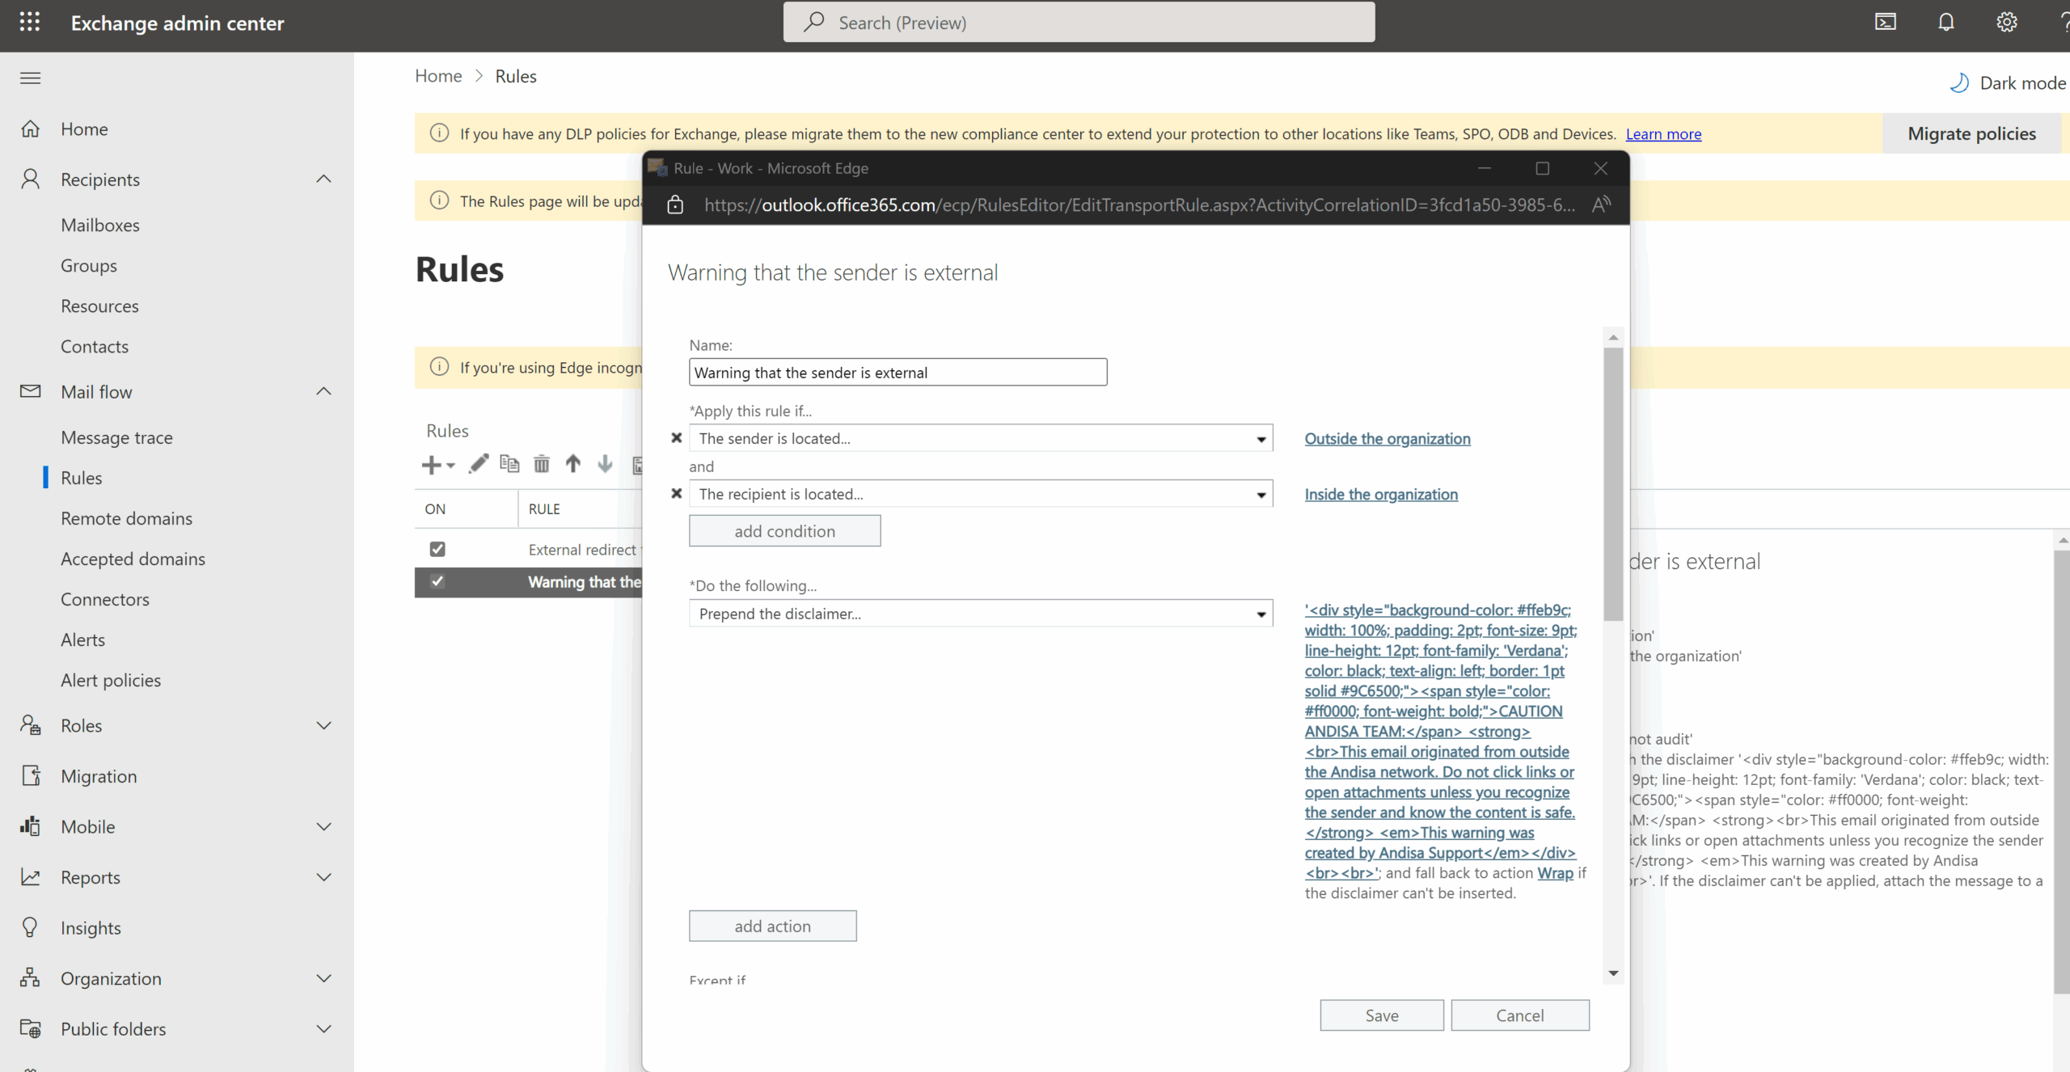This screenshot has width=2070, height=1072.
Task: Click the rule editor vertical scrollbar thumb
Action: 1613,483
